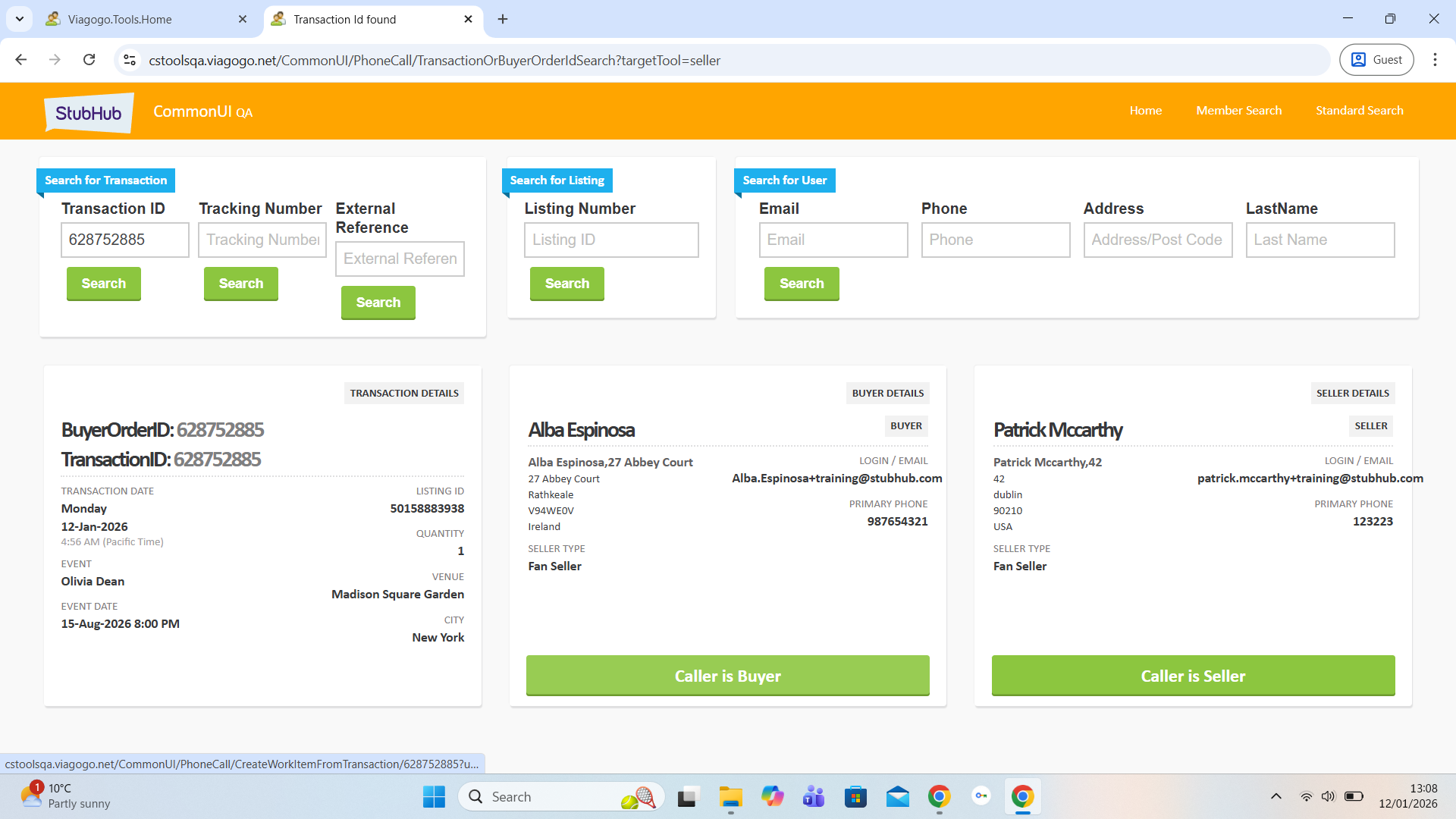Click the Caller is Seller button
Viewport: 1456px width, 819px height.
pyautogui.click(x=1193, y=676)
